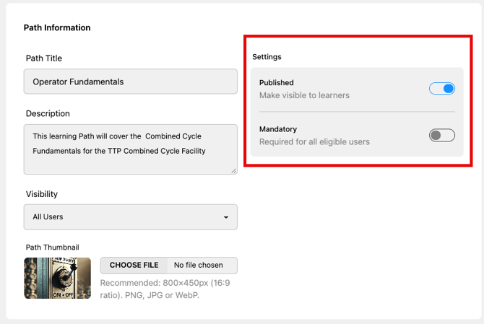Enable the Mandatory switch
This screenshot has width=484, height=324.
(x=441, y=136)
